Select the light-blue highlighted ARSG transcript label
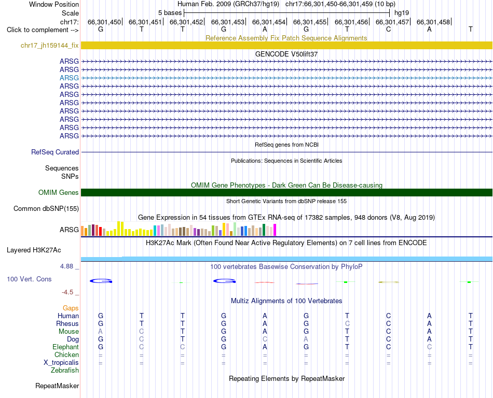Viewport: 493px width, 398px height. point(69,78)
